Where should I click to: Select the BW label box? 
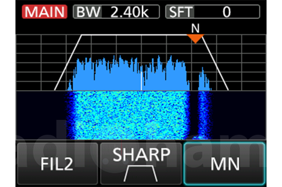[x=87, y=12]
